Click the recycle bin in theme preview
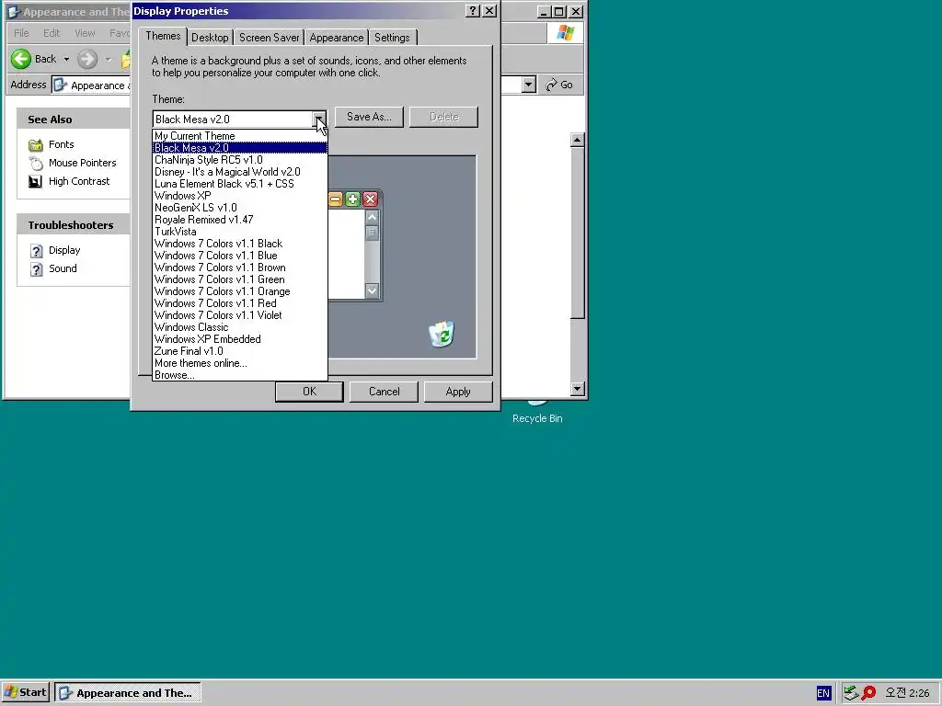Viewport: 942px width, 706px height. 442,334
